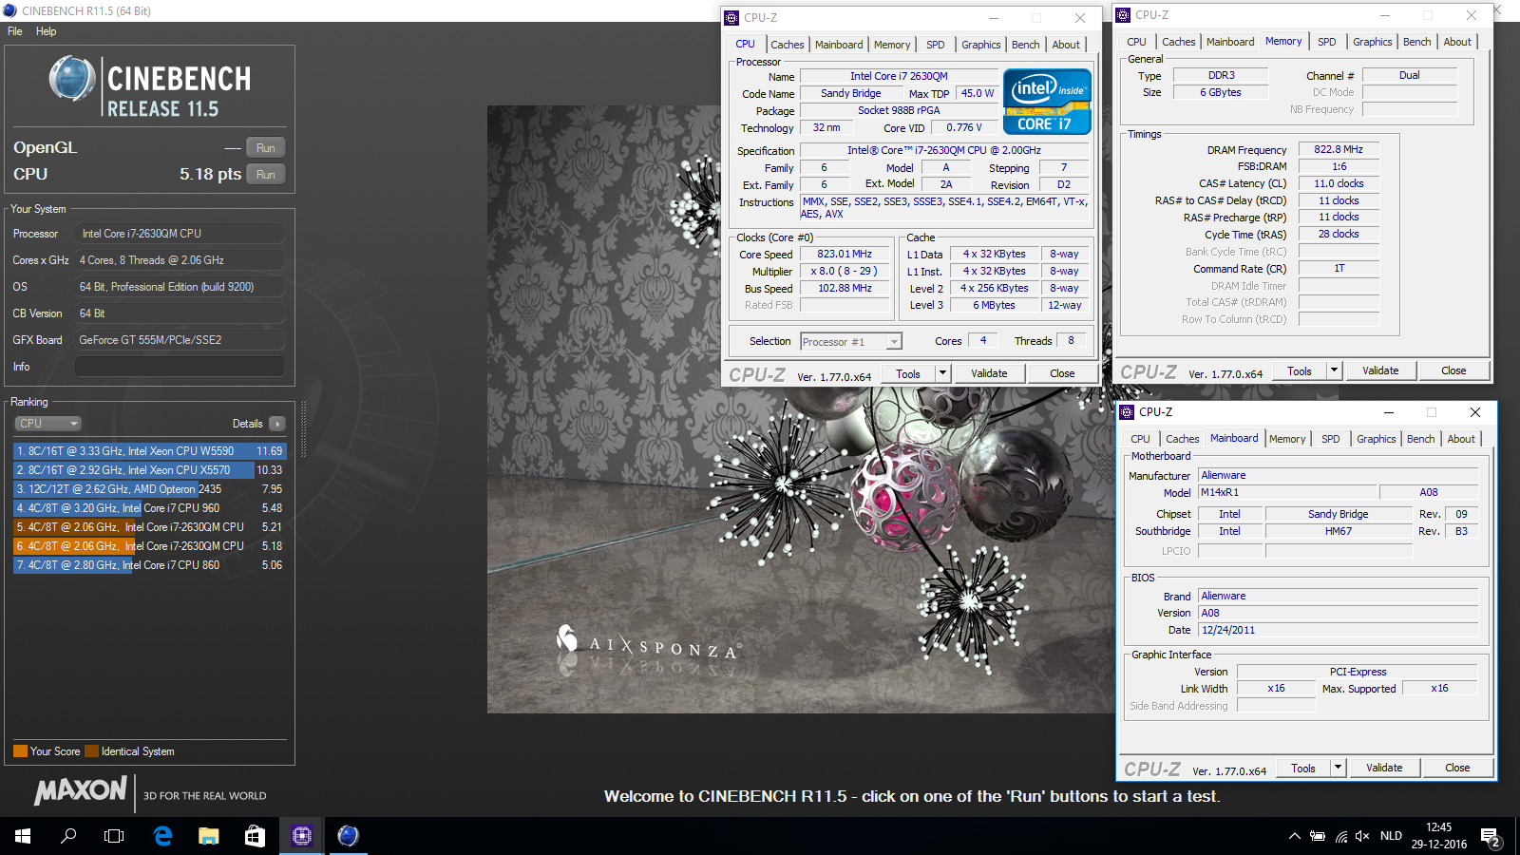1520x855 pixels.
Task: Click Tools button in CPU tab window
Action: click(908, 374)
